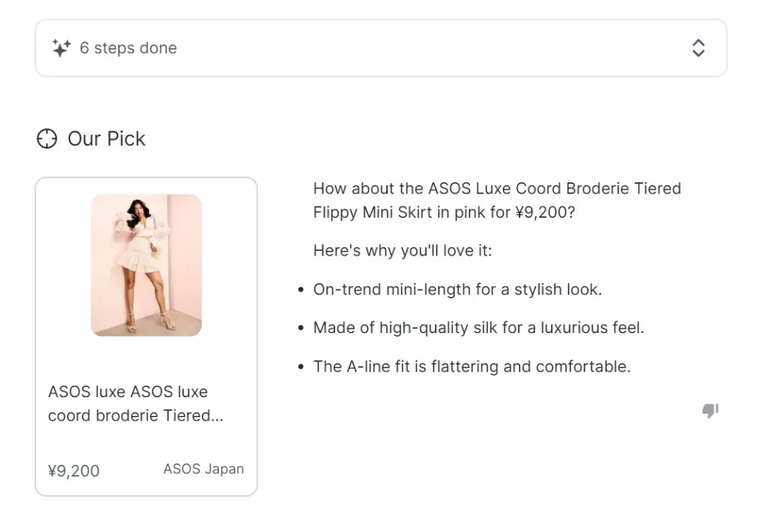Open the pink skirt product thumbnail

coord(146,265)
